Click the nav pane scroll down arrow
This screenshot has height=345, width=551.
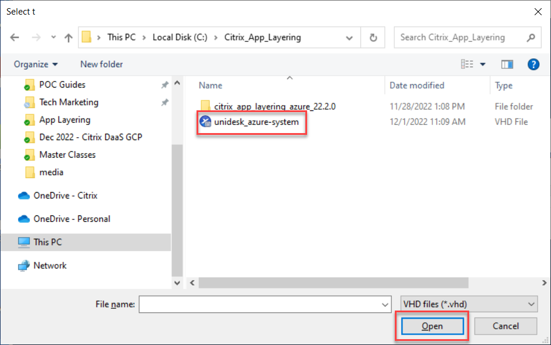tap(177, 283)
